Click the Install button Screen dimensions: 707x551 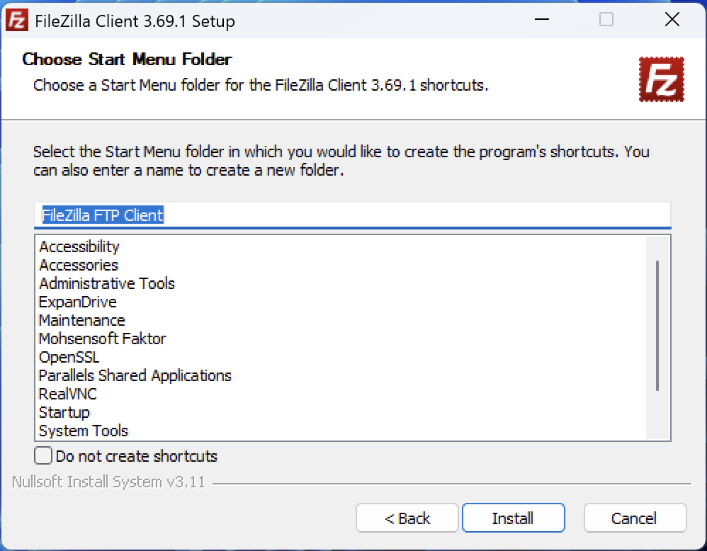tap(513, 518)
